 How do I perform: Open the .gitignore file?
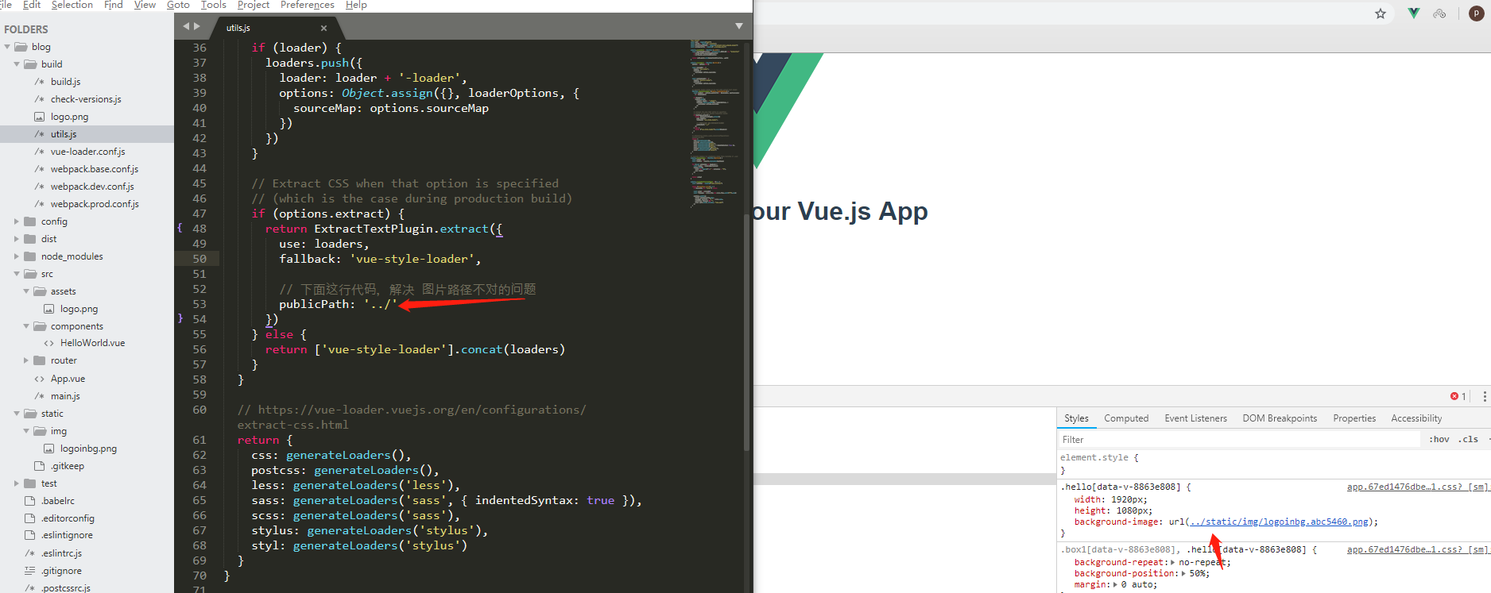61,571
